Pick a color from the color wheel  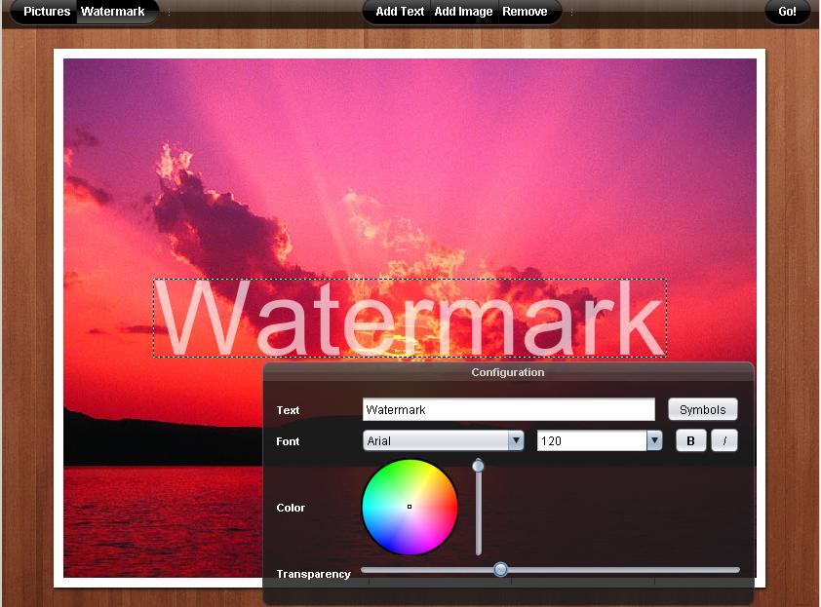[410, 508]
